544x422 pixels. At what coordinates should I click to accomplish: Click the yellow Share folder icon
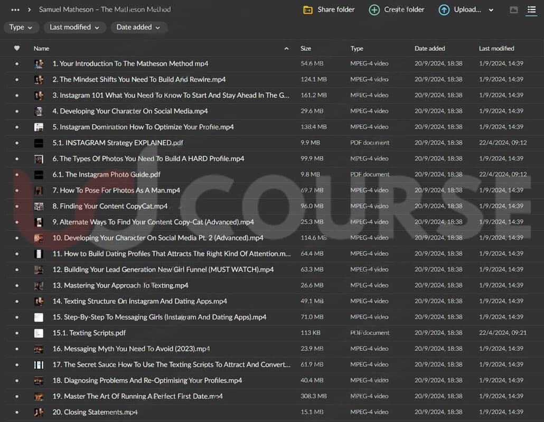pos(308,9)
